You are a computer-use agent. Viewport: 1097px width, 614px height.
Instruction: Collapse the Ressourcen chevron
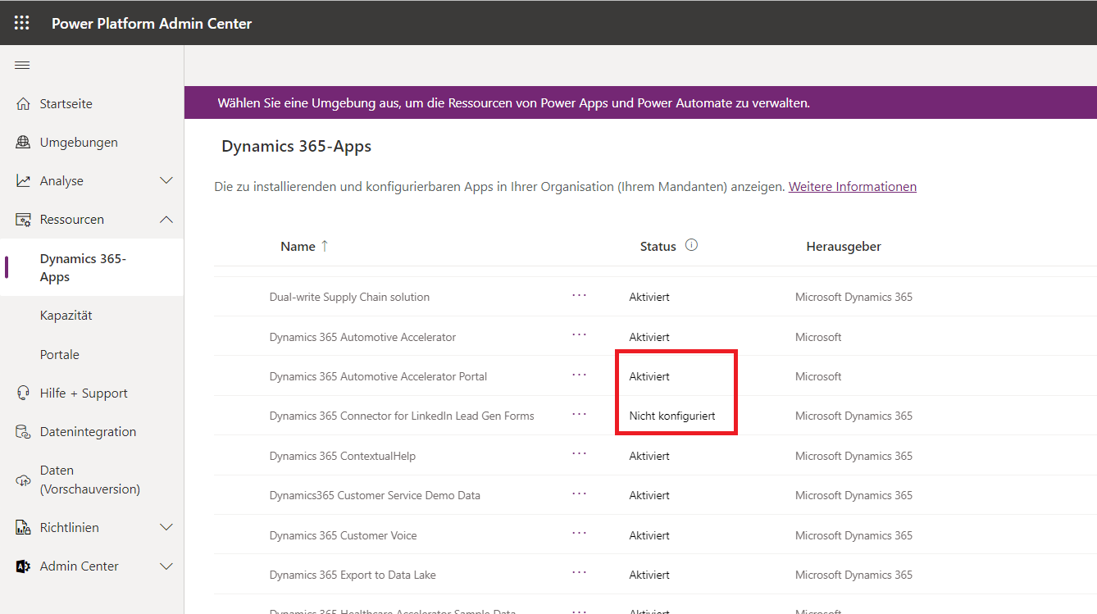coord(166,220)
